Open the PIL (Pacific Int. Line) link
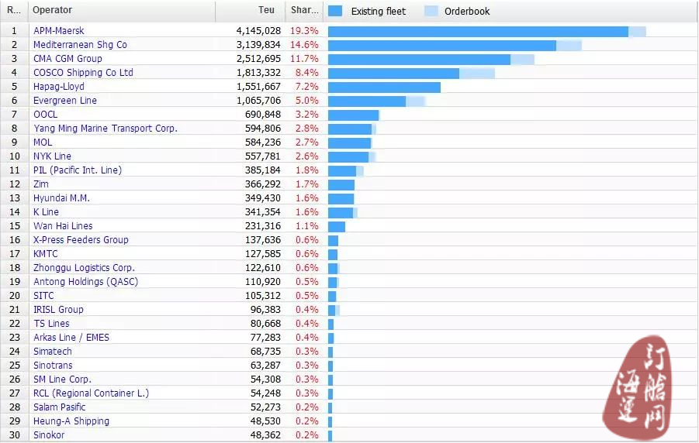The width and height of the screenshot is (699, 443). tap(78, 170)
